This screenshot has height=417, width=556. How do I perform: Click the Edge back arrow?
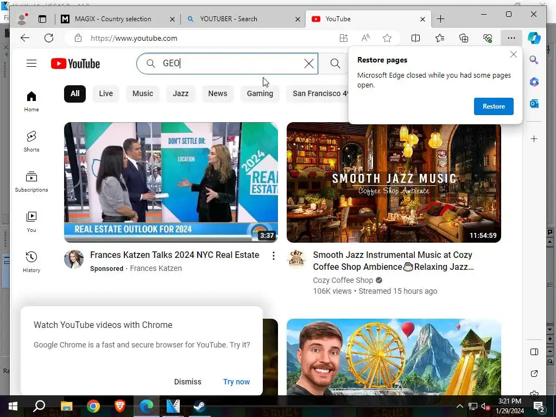[25, 38]
